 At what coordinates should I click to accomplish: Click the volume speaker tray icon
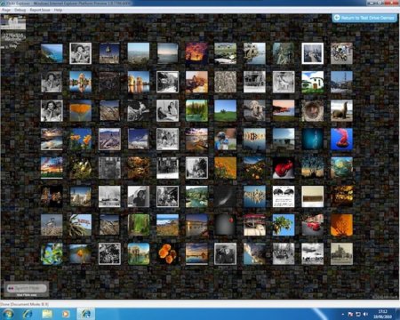pos(365,314)
